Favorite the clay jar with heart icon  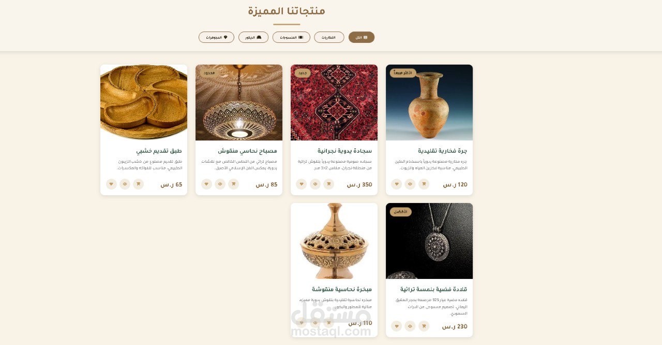point(397,184)
